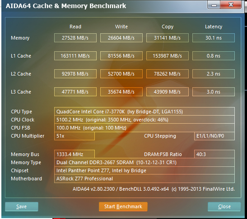Click the Motherboard ASRock Z77 Professional field
This screenshot has width=247, height=219.
(x=144, y=179)
